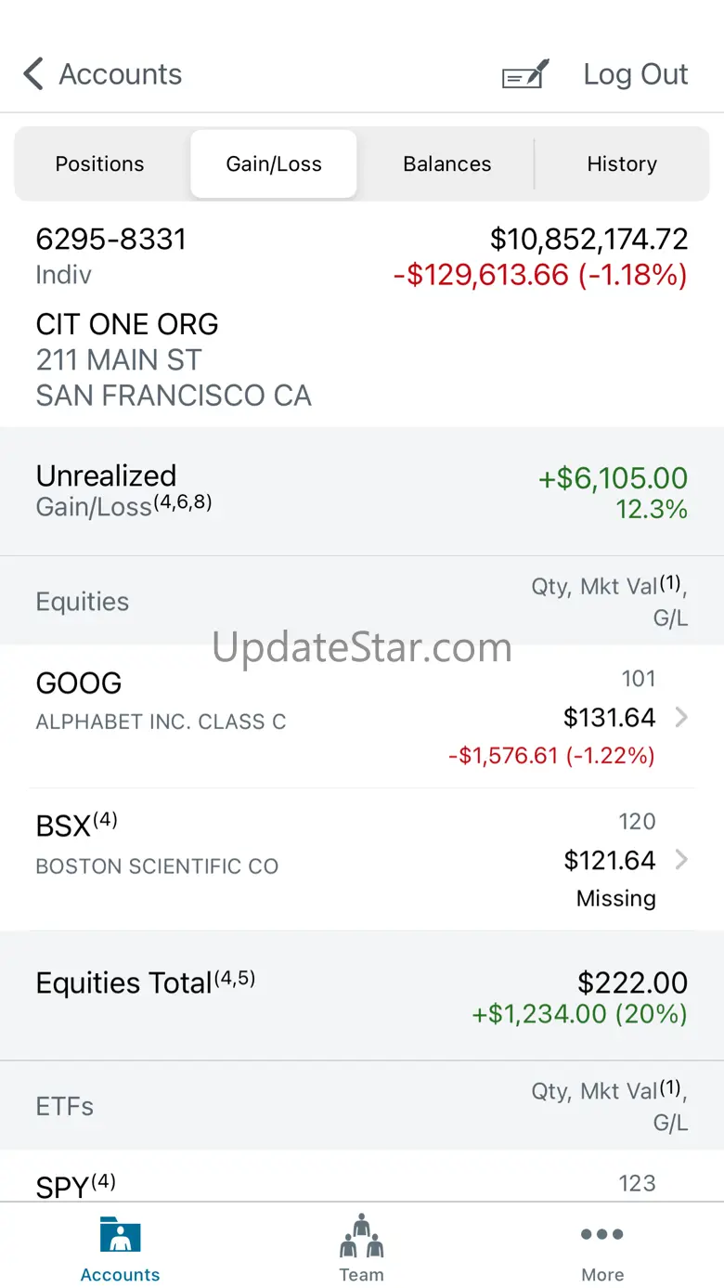Open the History tab
Viewport: 724px width, 1288px height.
(622, 163)
